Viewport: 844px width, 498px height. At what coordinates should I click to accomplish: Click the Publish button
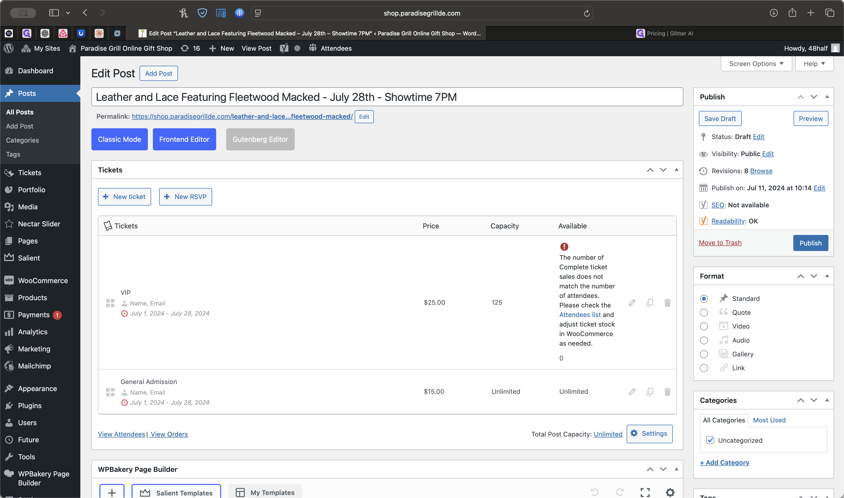click(810, 243)
